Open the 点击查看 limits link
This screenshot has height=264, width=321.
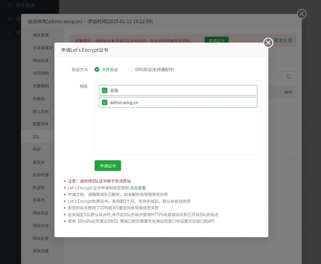click(138, 188)
